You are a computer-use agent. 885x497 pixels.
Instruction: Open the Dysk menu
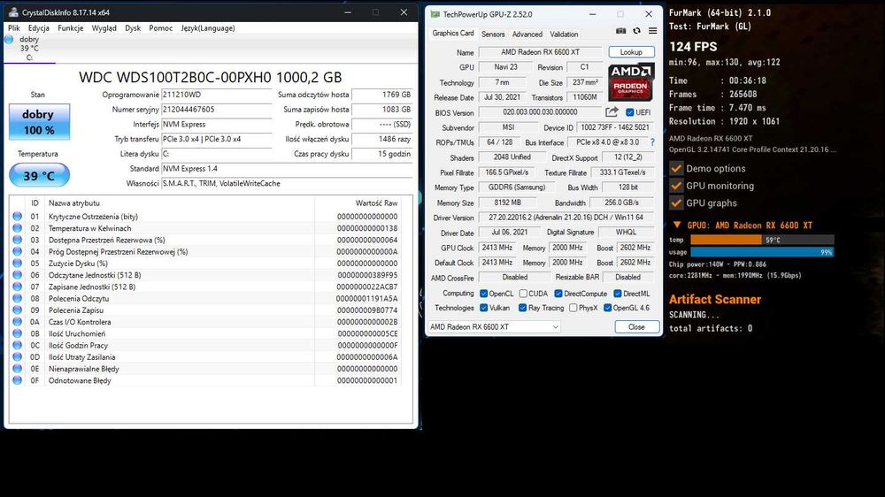[x=134, y=27]
